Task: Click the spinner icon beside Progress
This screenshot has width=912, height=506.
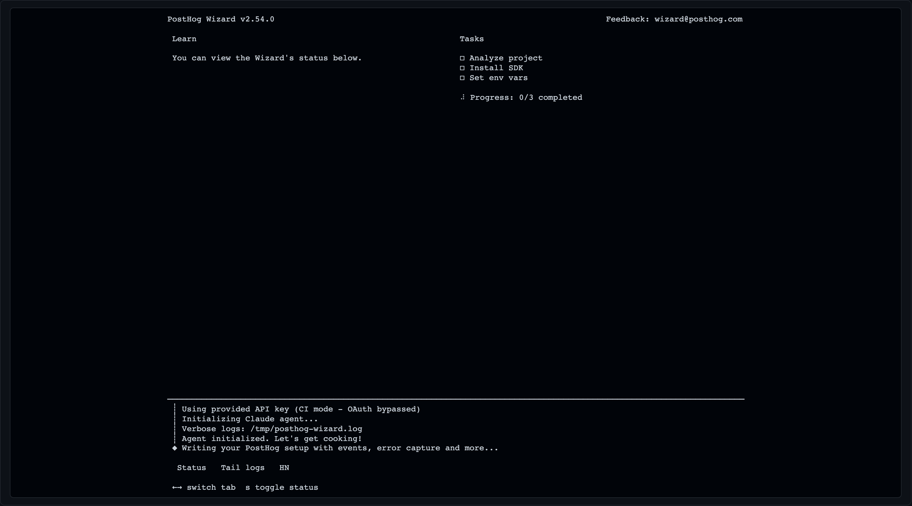Action: click(462, 97)
